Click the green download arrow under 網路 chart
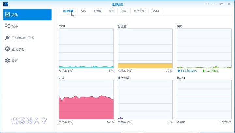235x133 pixels. [x=204, y=71]
